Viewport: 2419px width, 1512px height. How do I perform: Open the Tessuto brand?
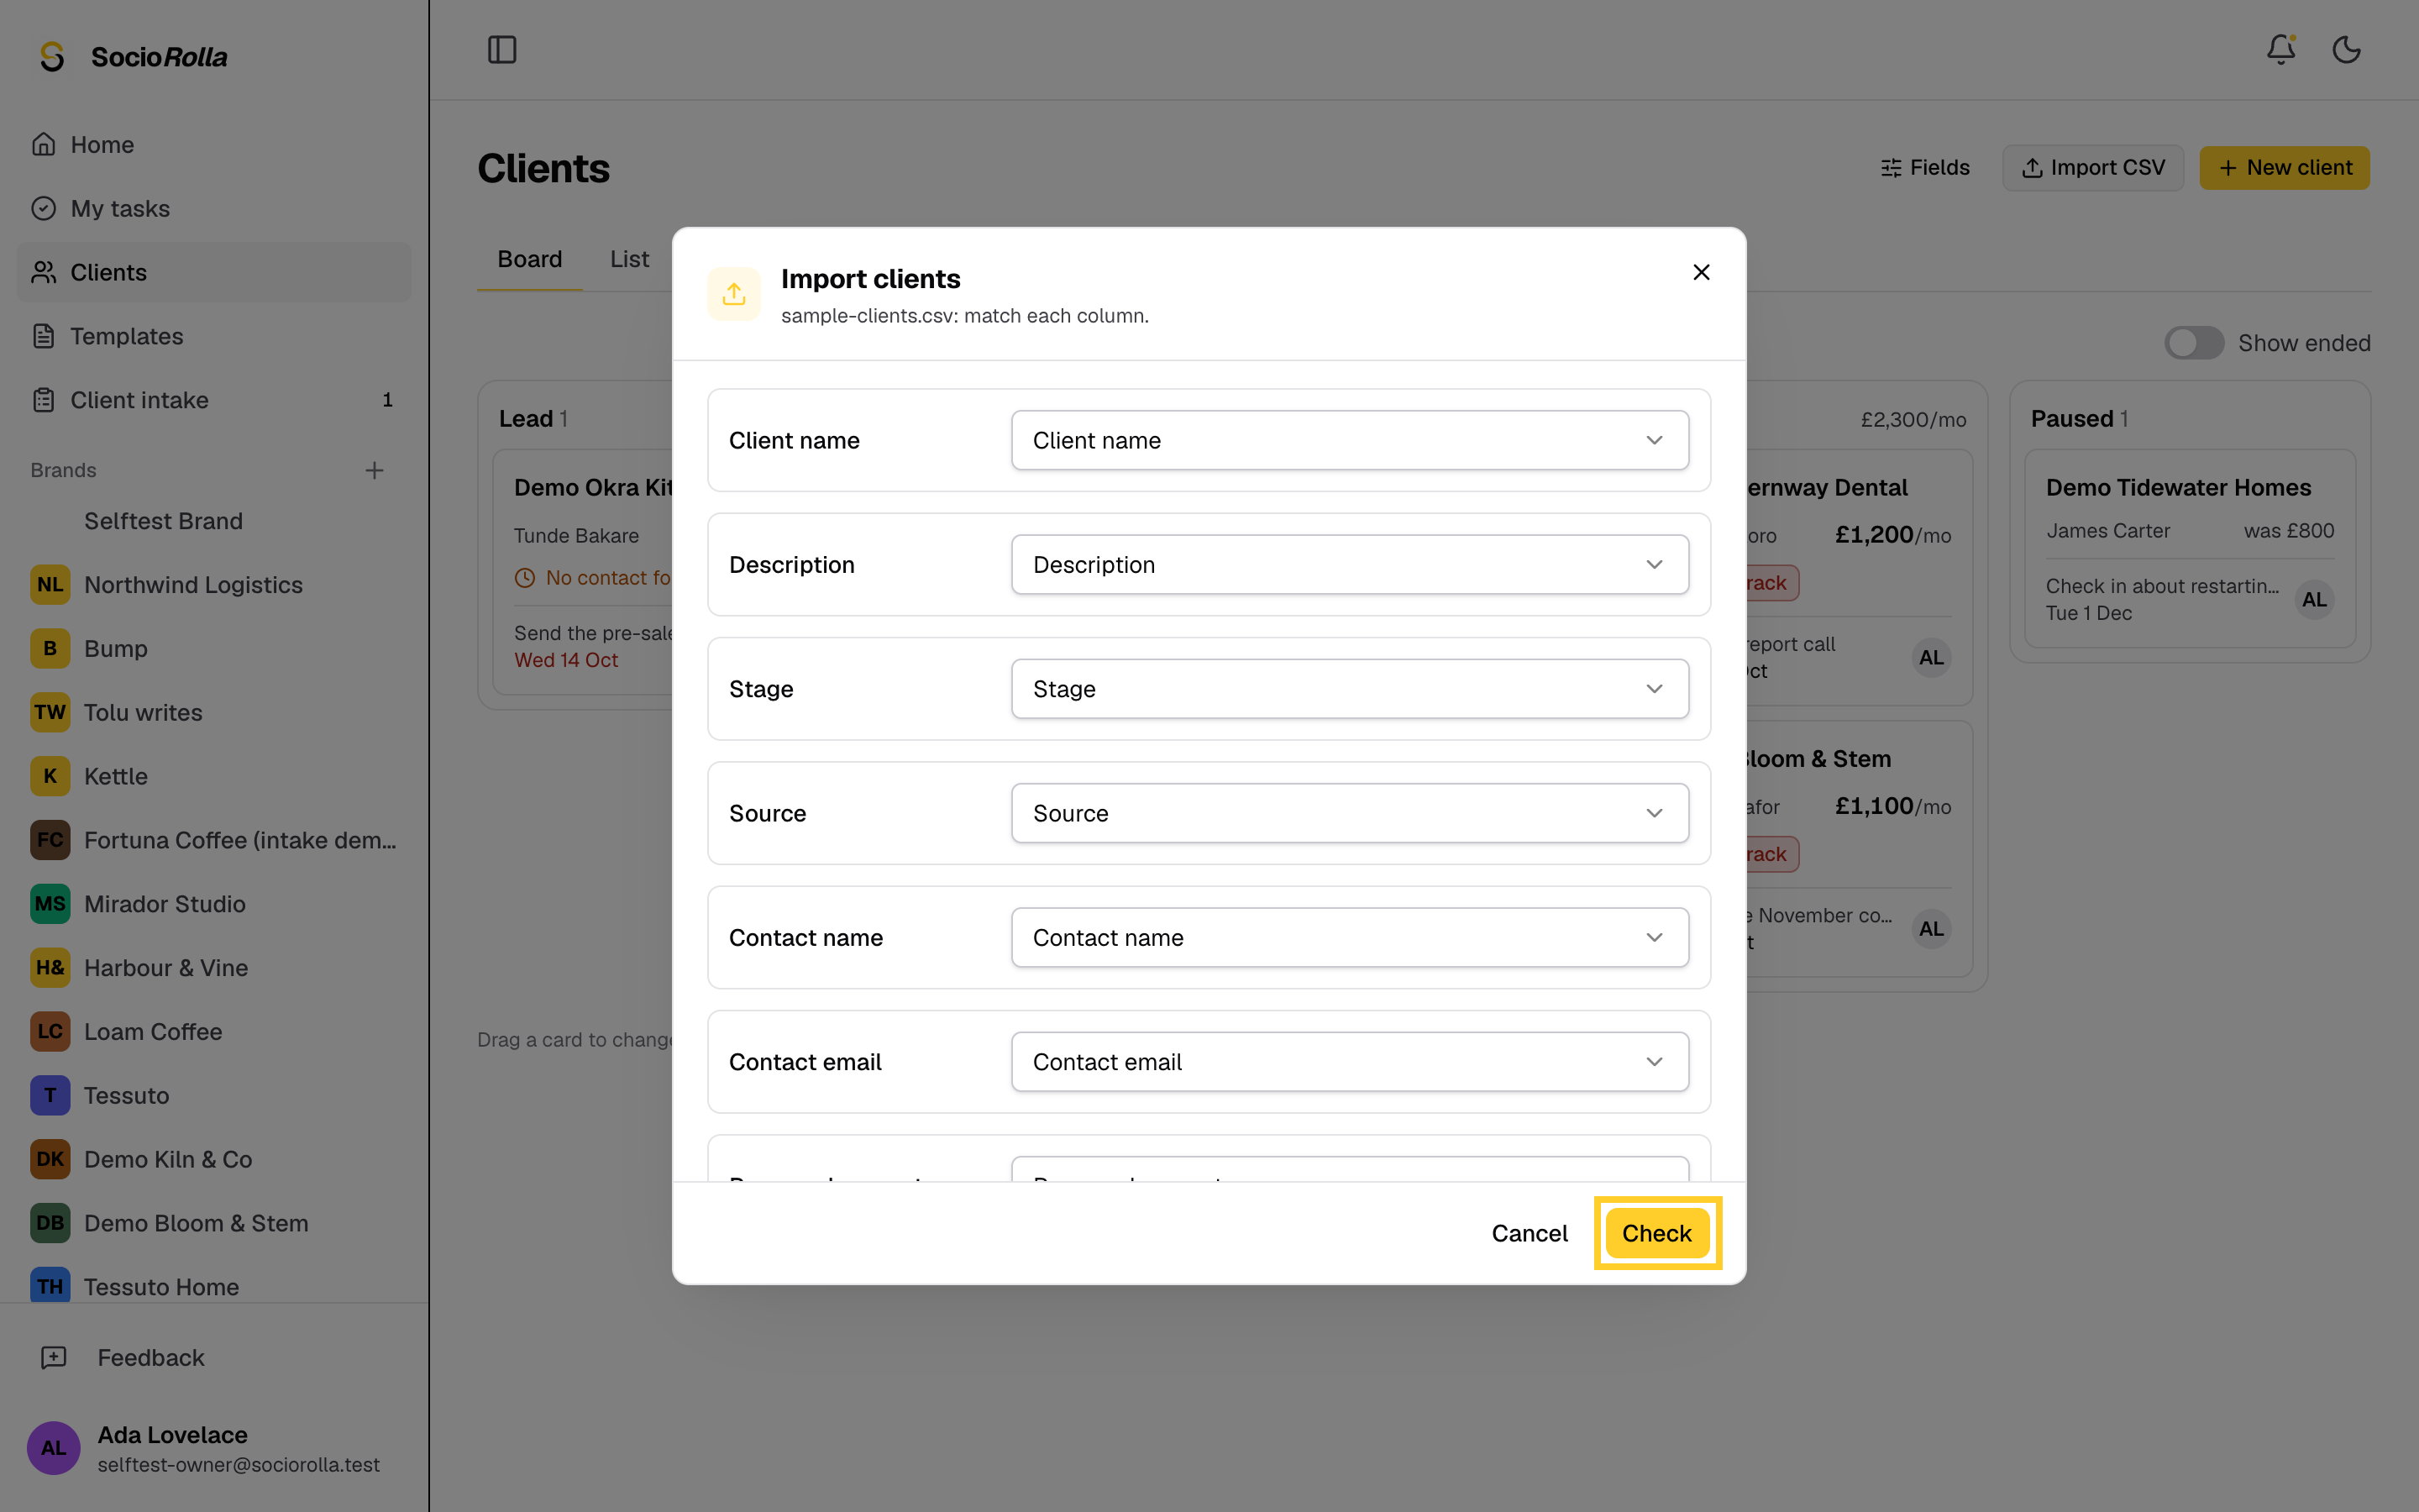click(214, 1095)
